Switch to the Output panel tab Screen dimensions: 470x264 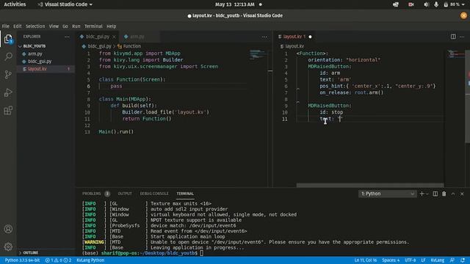[x=125, y=194]
